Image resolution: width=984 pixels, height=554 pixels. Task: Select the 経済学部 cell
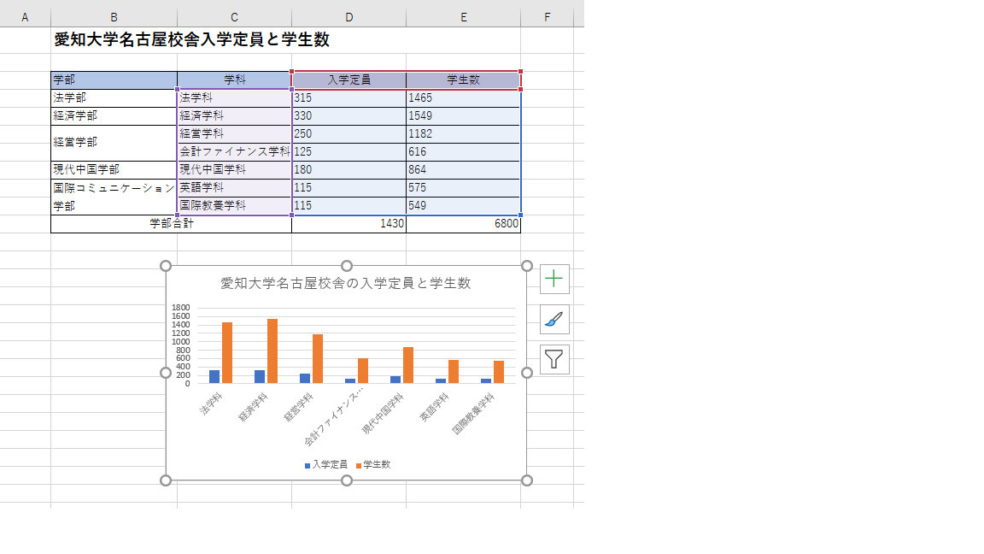point(114,115)
